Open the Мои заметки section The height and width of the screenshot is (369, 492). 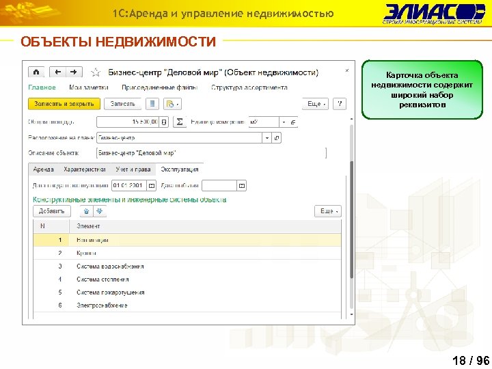tap(88, 87)
